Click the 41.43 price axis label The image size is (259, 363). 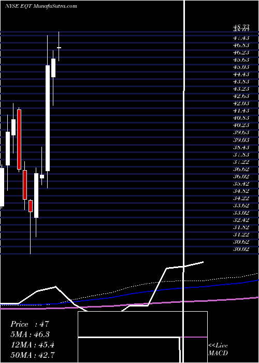[240, 110]
